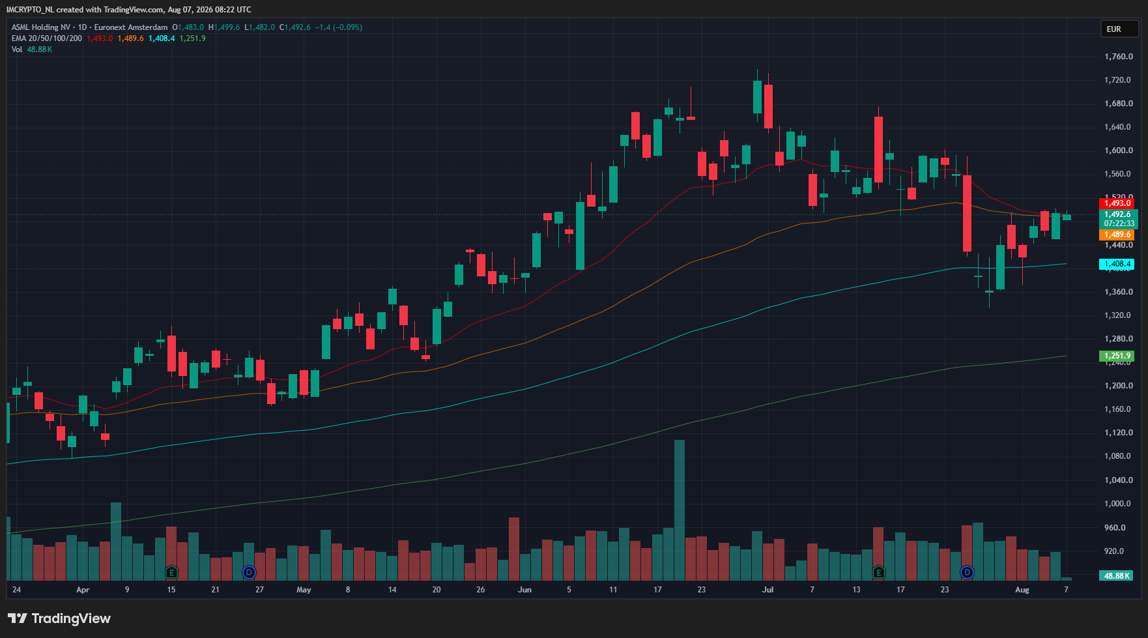Viewport: 1148px width, 638px height.
Task: Click the 9 date label on time axis
Action: 127,590
